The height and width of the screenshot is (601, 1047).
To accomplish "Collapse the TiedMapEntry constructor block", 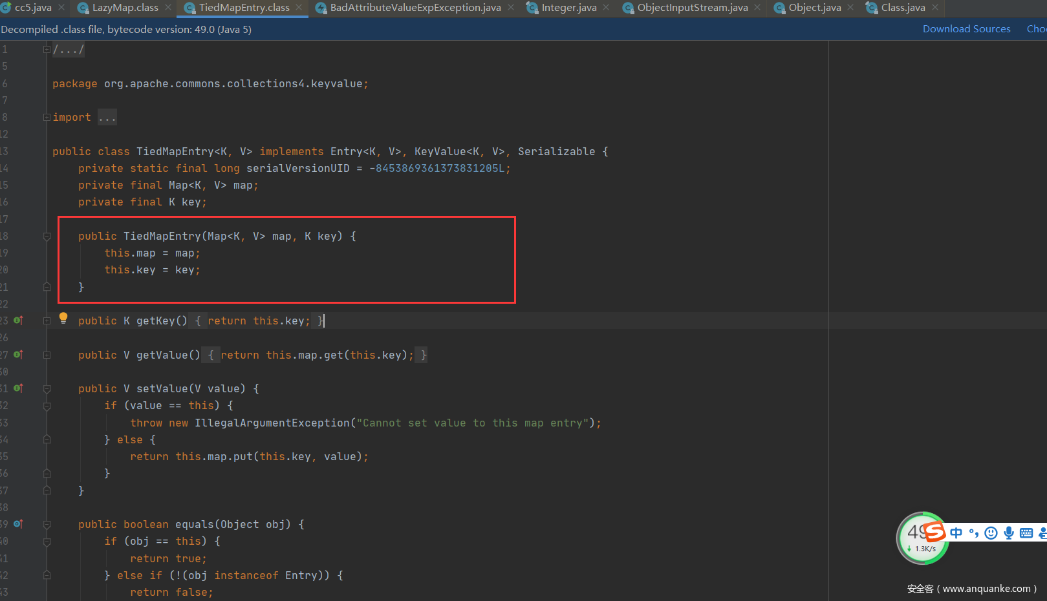I will [x=47, y=237].
